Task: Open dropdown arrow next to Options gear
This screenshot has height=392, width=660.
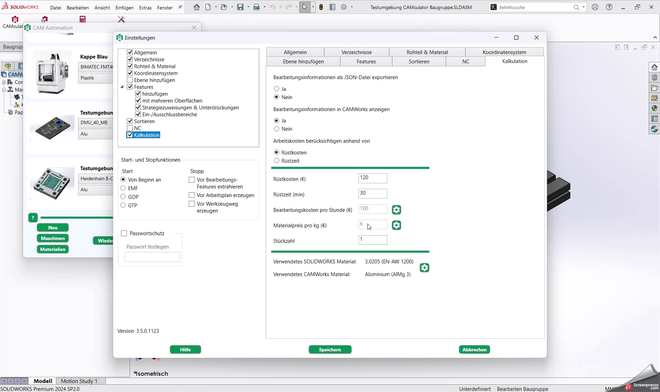Action: (x=352, y=7)
